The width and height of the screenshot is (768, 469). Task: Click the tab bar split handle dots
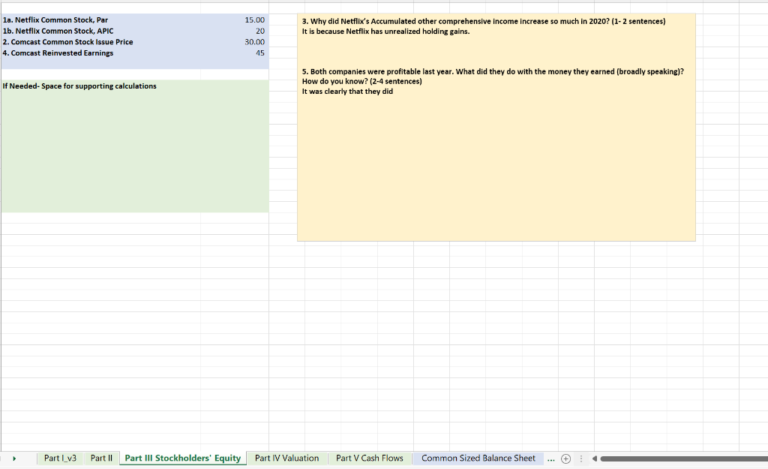(x=581, y=458)
